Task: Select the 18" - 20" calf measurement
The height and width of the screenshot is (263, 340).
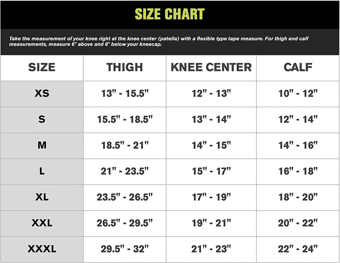Action: (x=298, y=197)
